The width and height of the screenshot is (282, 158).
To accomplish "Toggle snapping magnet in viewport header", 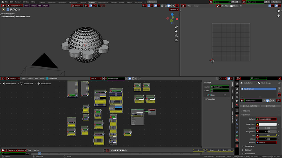I will [x=91, y=6].
